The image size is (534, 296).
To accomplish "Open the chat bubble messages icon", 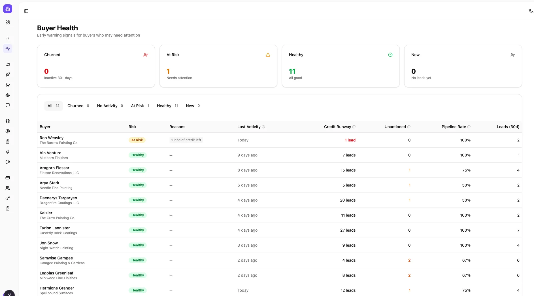I will (x=8, y=105).
